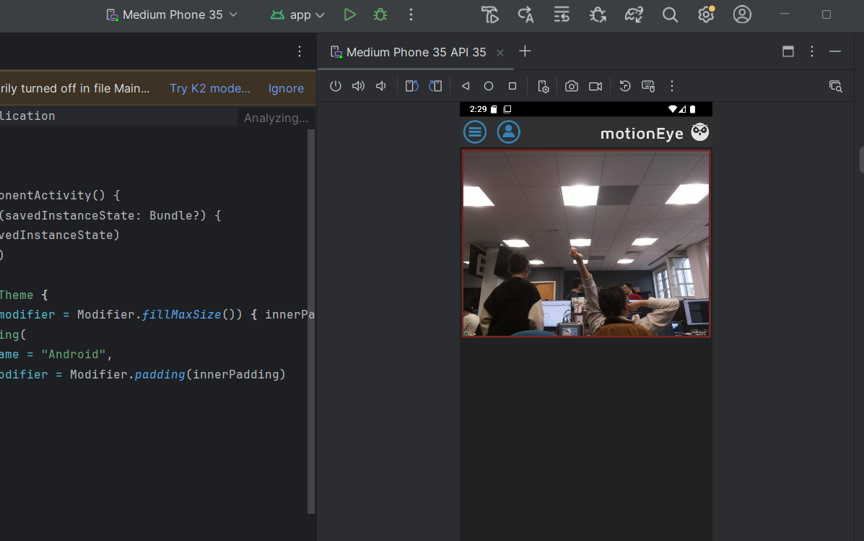864x541 pixels.
Task: Open the user account profile icon
Action: pos(742,15)
